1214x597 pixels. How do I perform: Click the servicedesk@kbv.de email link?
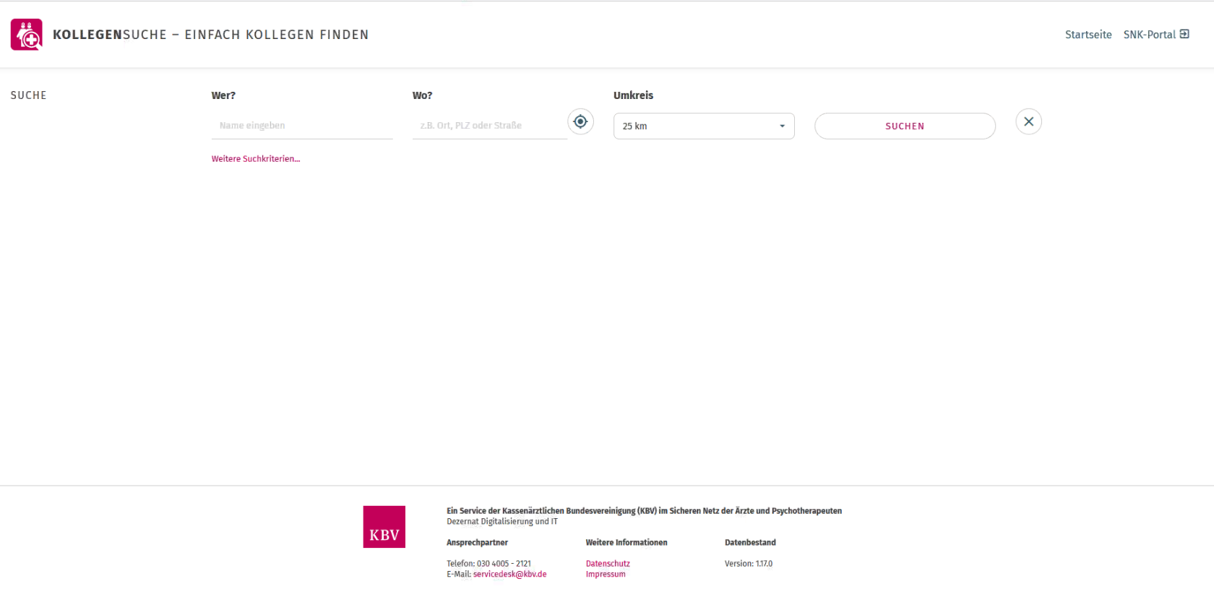(x=509, y=575)
